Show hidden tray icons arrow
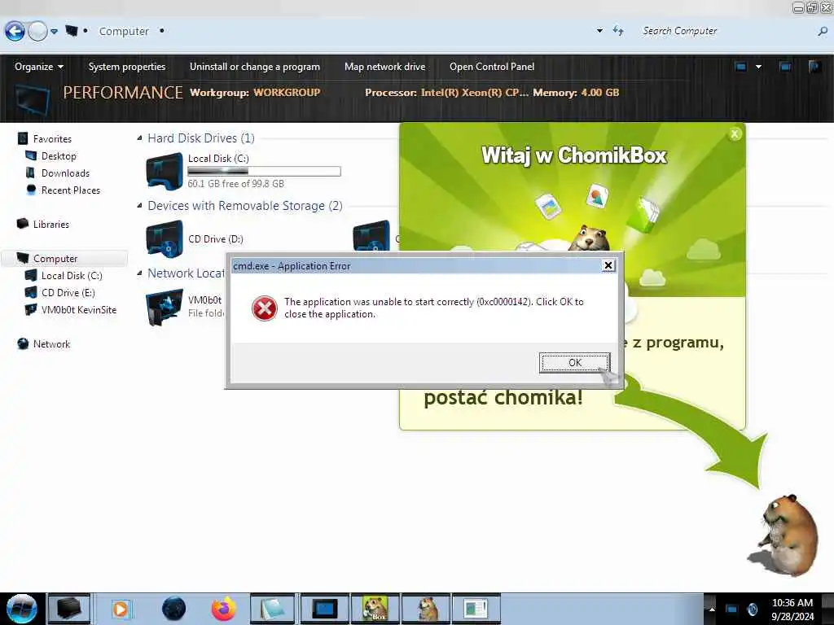This screenshot has width=834, height=625. [x=712, y=609]
